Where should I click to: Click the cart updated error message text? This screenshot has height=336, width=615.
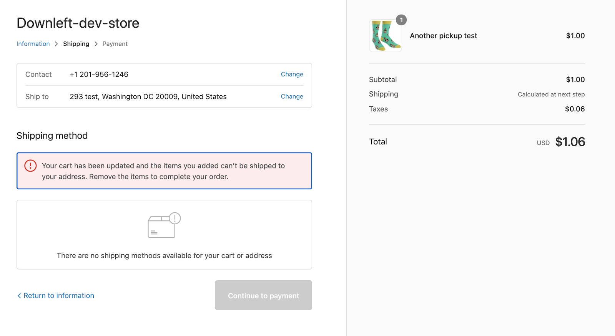163,171
